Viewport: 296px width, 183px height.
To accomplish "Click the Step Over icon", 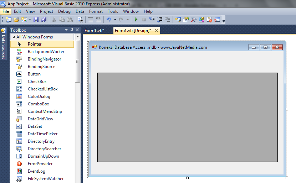I will coord(159,20).
